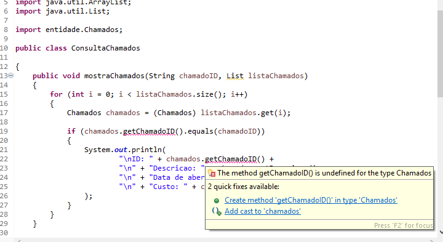
Task: Click 'import entidade.Chamados;' line
Action: pyautogui.click(x=69, y=30)
